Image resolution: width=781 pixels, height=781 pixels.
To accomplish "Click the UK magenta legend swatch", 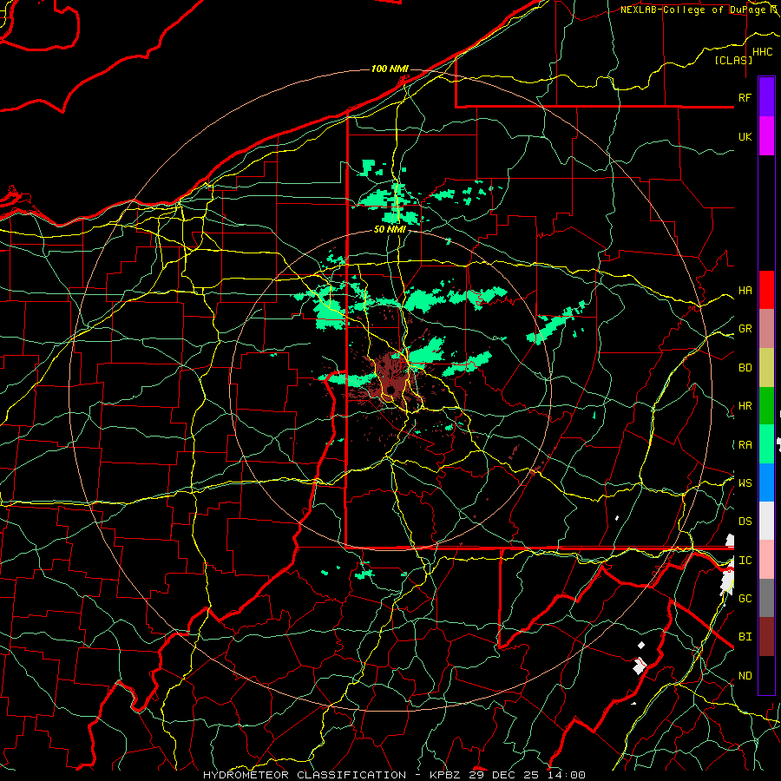I will (x=766, y=136).
